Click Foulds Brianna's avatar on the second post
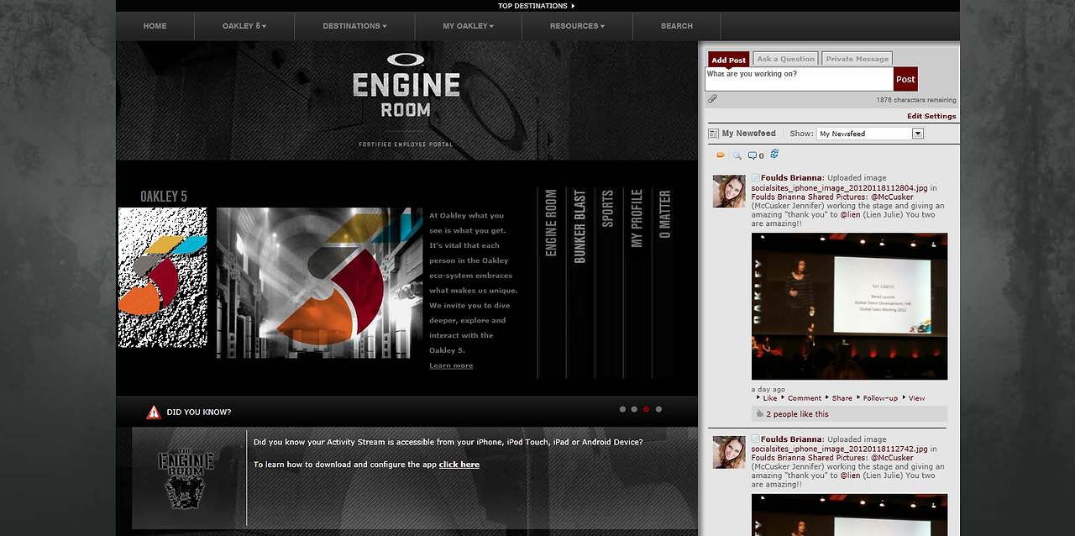Image resolution: width=1075 pixels, height=536 pixels. [729, 452]
